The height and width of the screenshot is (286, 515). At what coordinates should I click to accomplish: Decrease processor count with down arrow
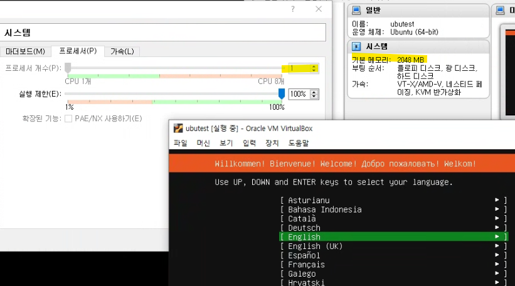[314, 70]
